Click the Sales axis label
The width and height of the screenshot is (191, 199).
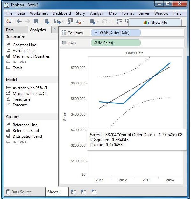click(x=65, y=116)
